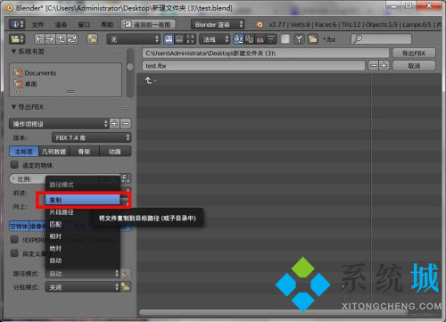Viewport: 446px width, 322px height.
Task: Increment filename number with plus button
Action: pos(384,65)
